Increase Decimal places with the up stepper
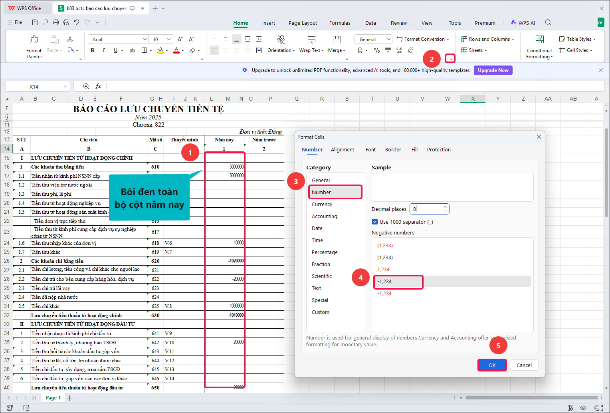The image size is (610, 413). coord(445,206)
